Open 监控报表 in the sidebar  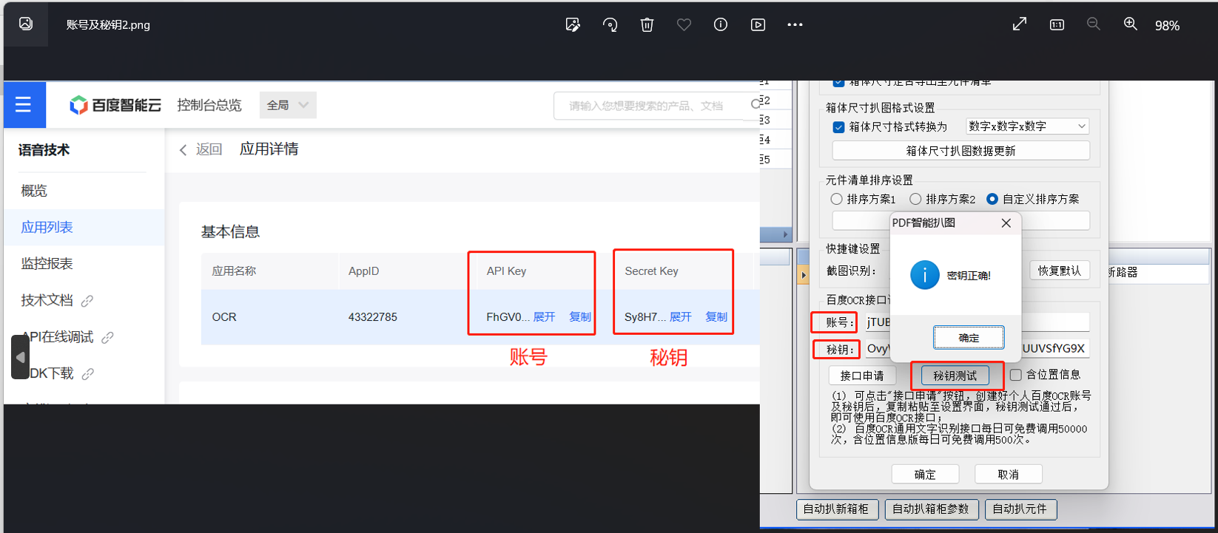47,263
